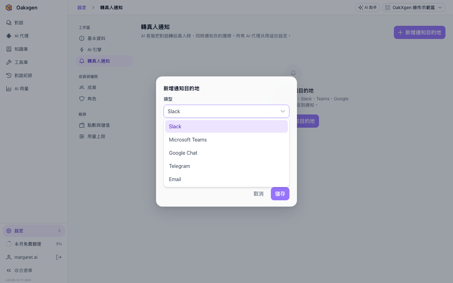Collapse the sidebar with 收合選單

coord(34,270)
